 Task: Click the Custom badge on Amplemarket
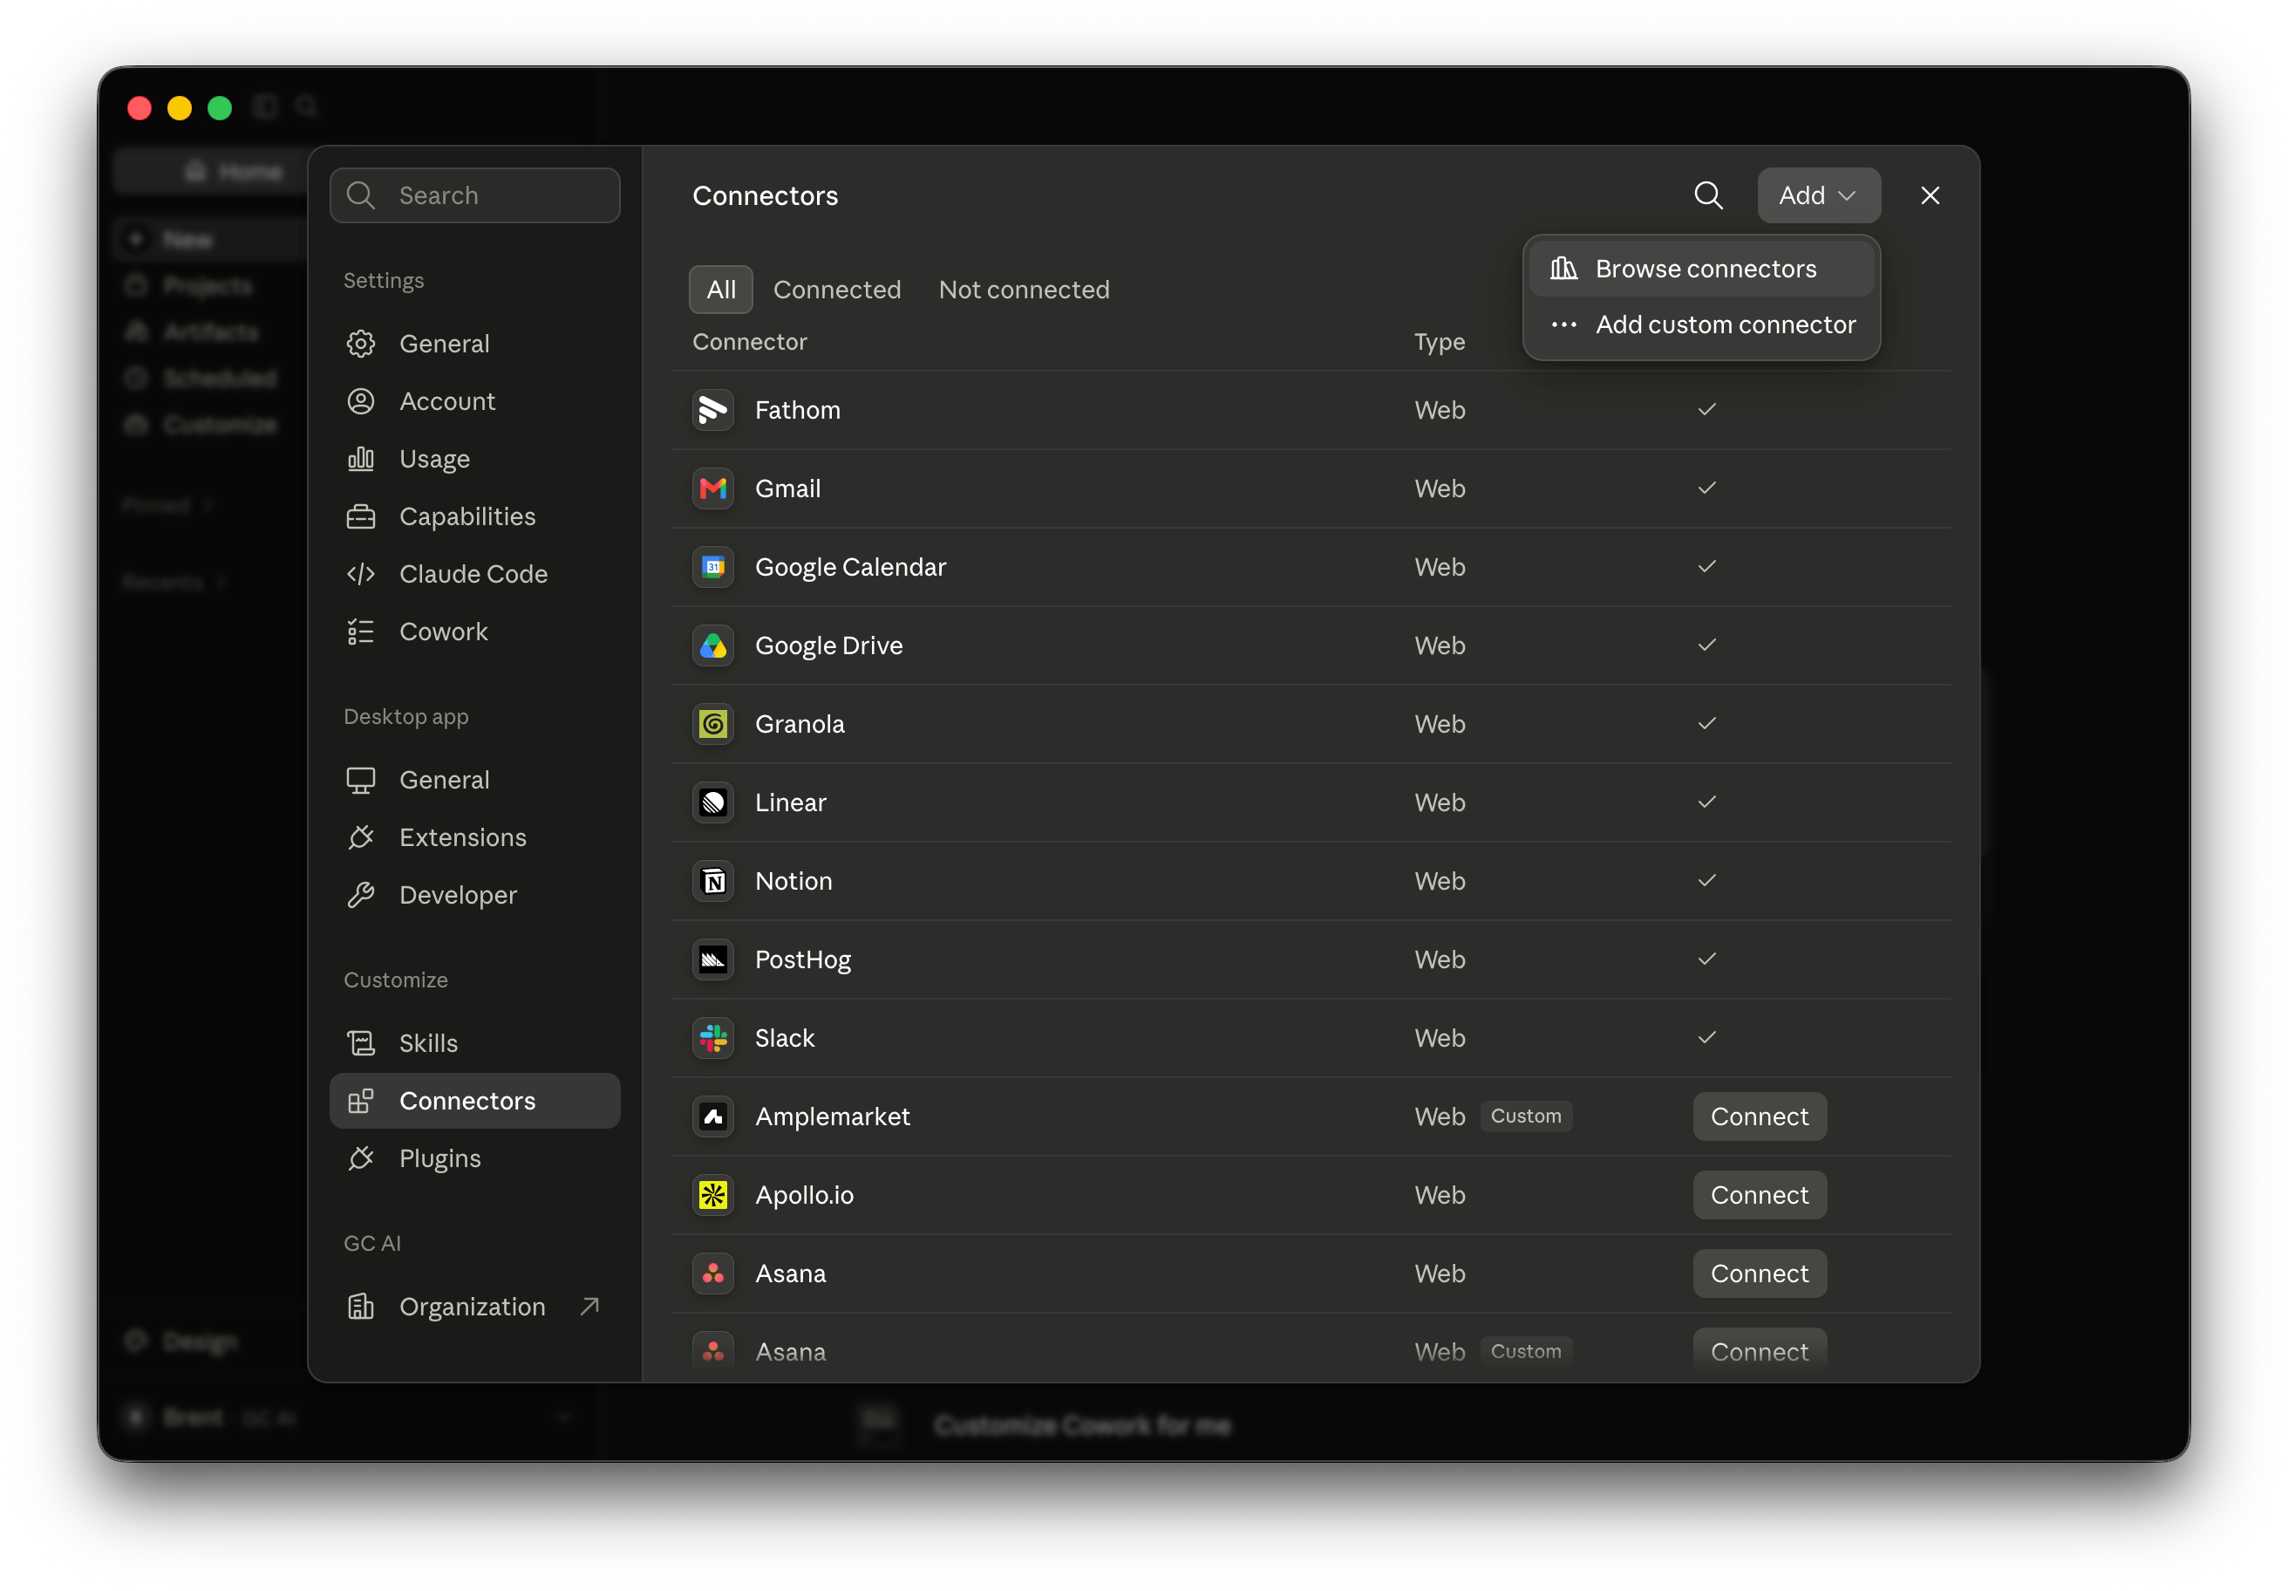point(1526,1116)
